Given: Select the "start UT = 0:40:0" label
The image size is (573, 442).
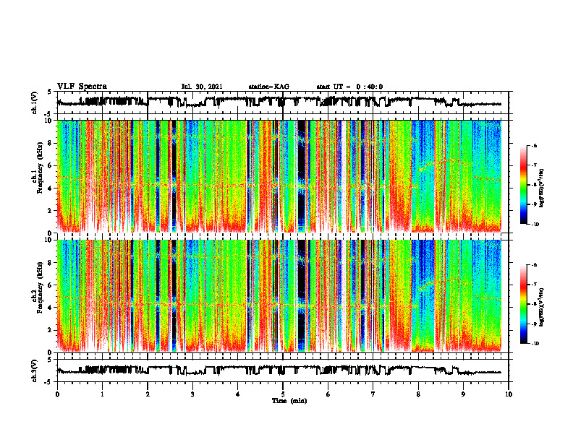Looking at the screenshot, I should click(x=349, y=87).
